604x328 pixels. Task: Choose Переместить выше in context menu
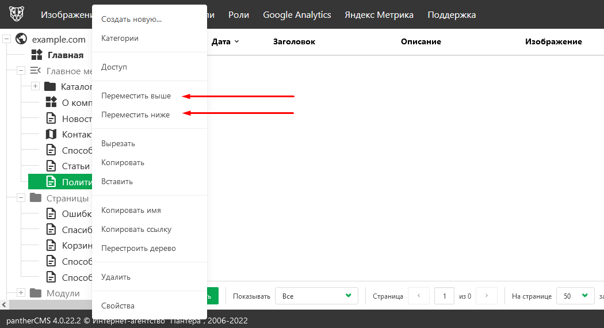(x=136, y=96)
